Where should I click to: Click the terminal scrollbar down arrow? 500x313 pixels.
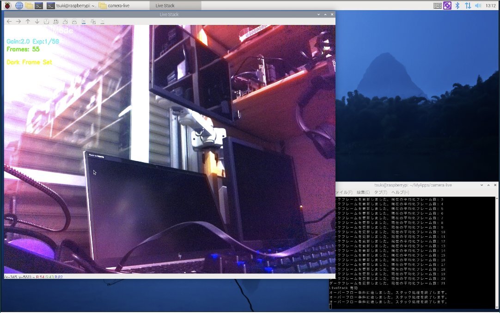pos(497,307)
